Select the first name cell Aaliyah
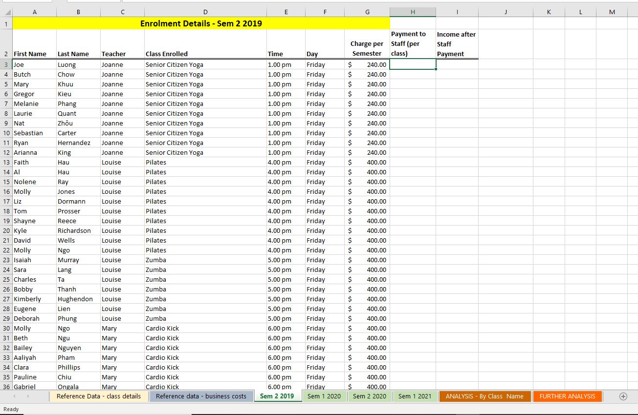Image resolution: width=638 pixels, height=415 pixels. 34,357
